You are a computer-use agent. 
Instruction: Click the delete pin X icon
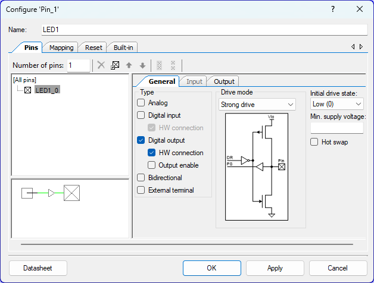101,65
